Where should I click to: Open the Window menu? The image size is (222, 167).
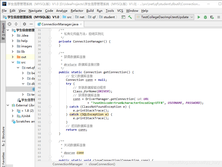pos(132,11)
